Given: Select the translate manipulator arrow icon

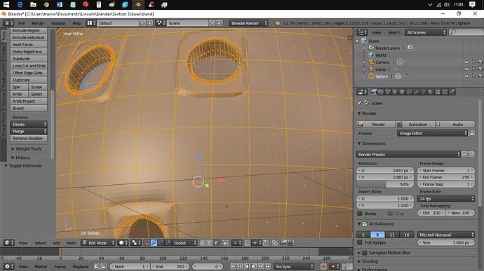Looking at the screenshot, I should tap(154, 243).
